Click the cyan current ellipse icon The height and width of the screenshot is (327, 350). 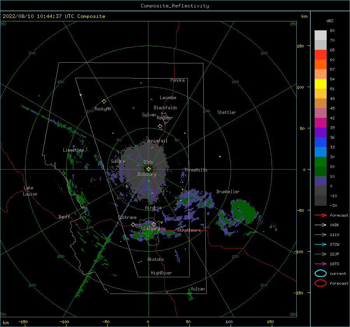[320, 273]
